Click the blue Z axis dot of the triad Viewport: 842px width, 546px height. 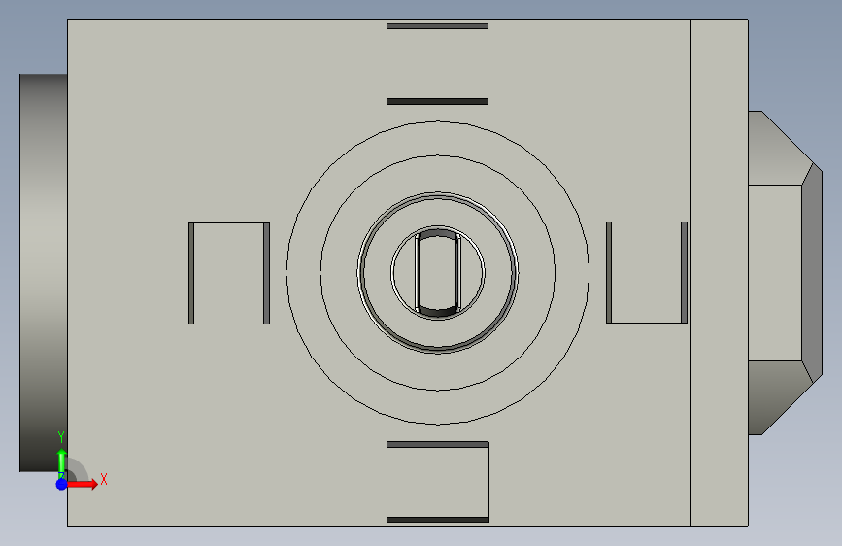pyautogui.click(x=61, y=484)
